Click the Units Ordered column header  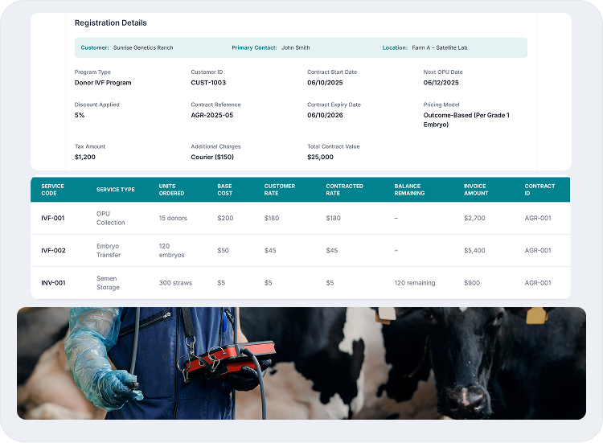click(171, 190)
